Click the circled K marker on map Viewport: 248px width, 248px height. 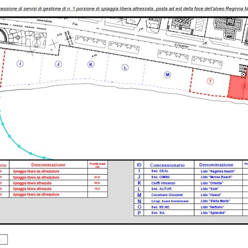(91, 64)
